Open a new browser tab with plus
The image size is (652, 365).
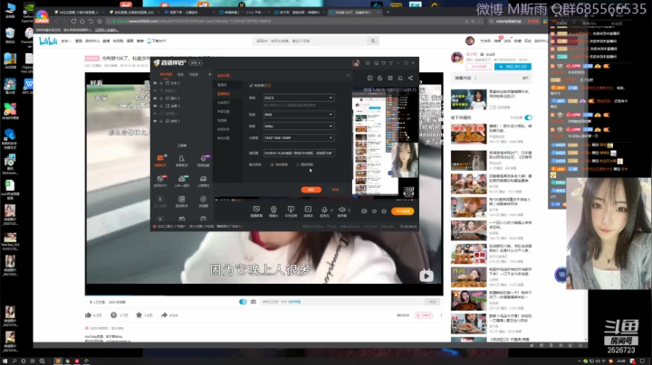[x=388, y=13]
